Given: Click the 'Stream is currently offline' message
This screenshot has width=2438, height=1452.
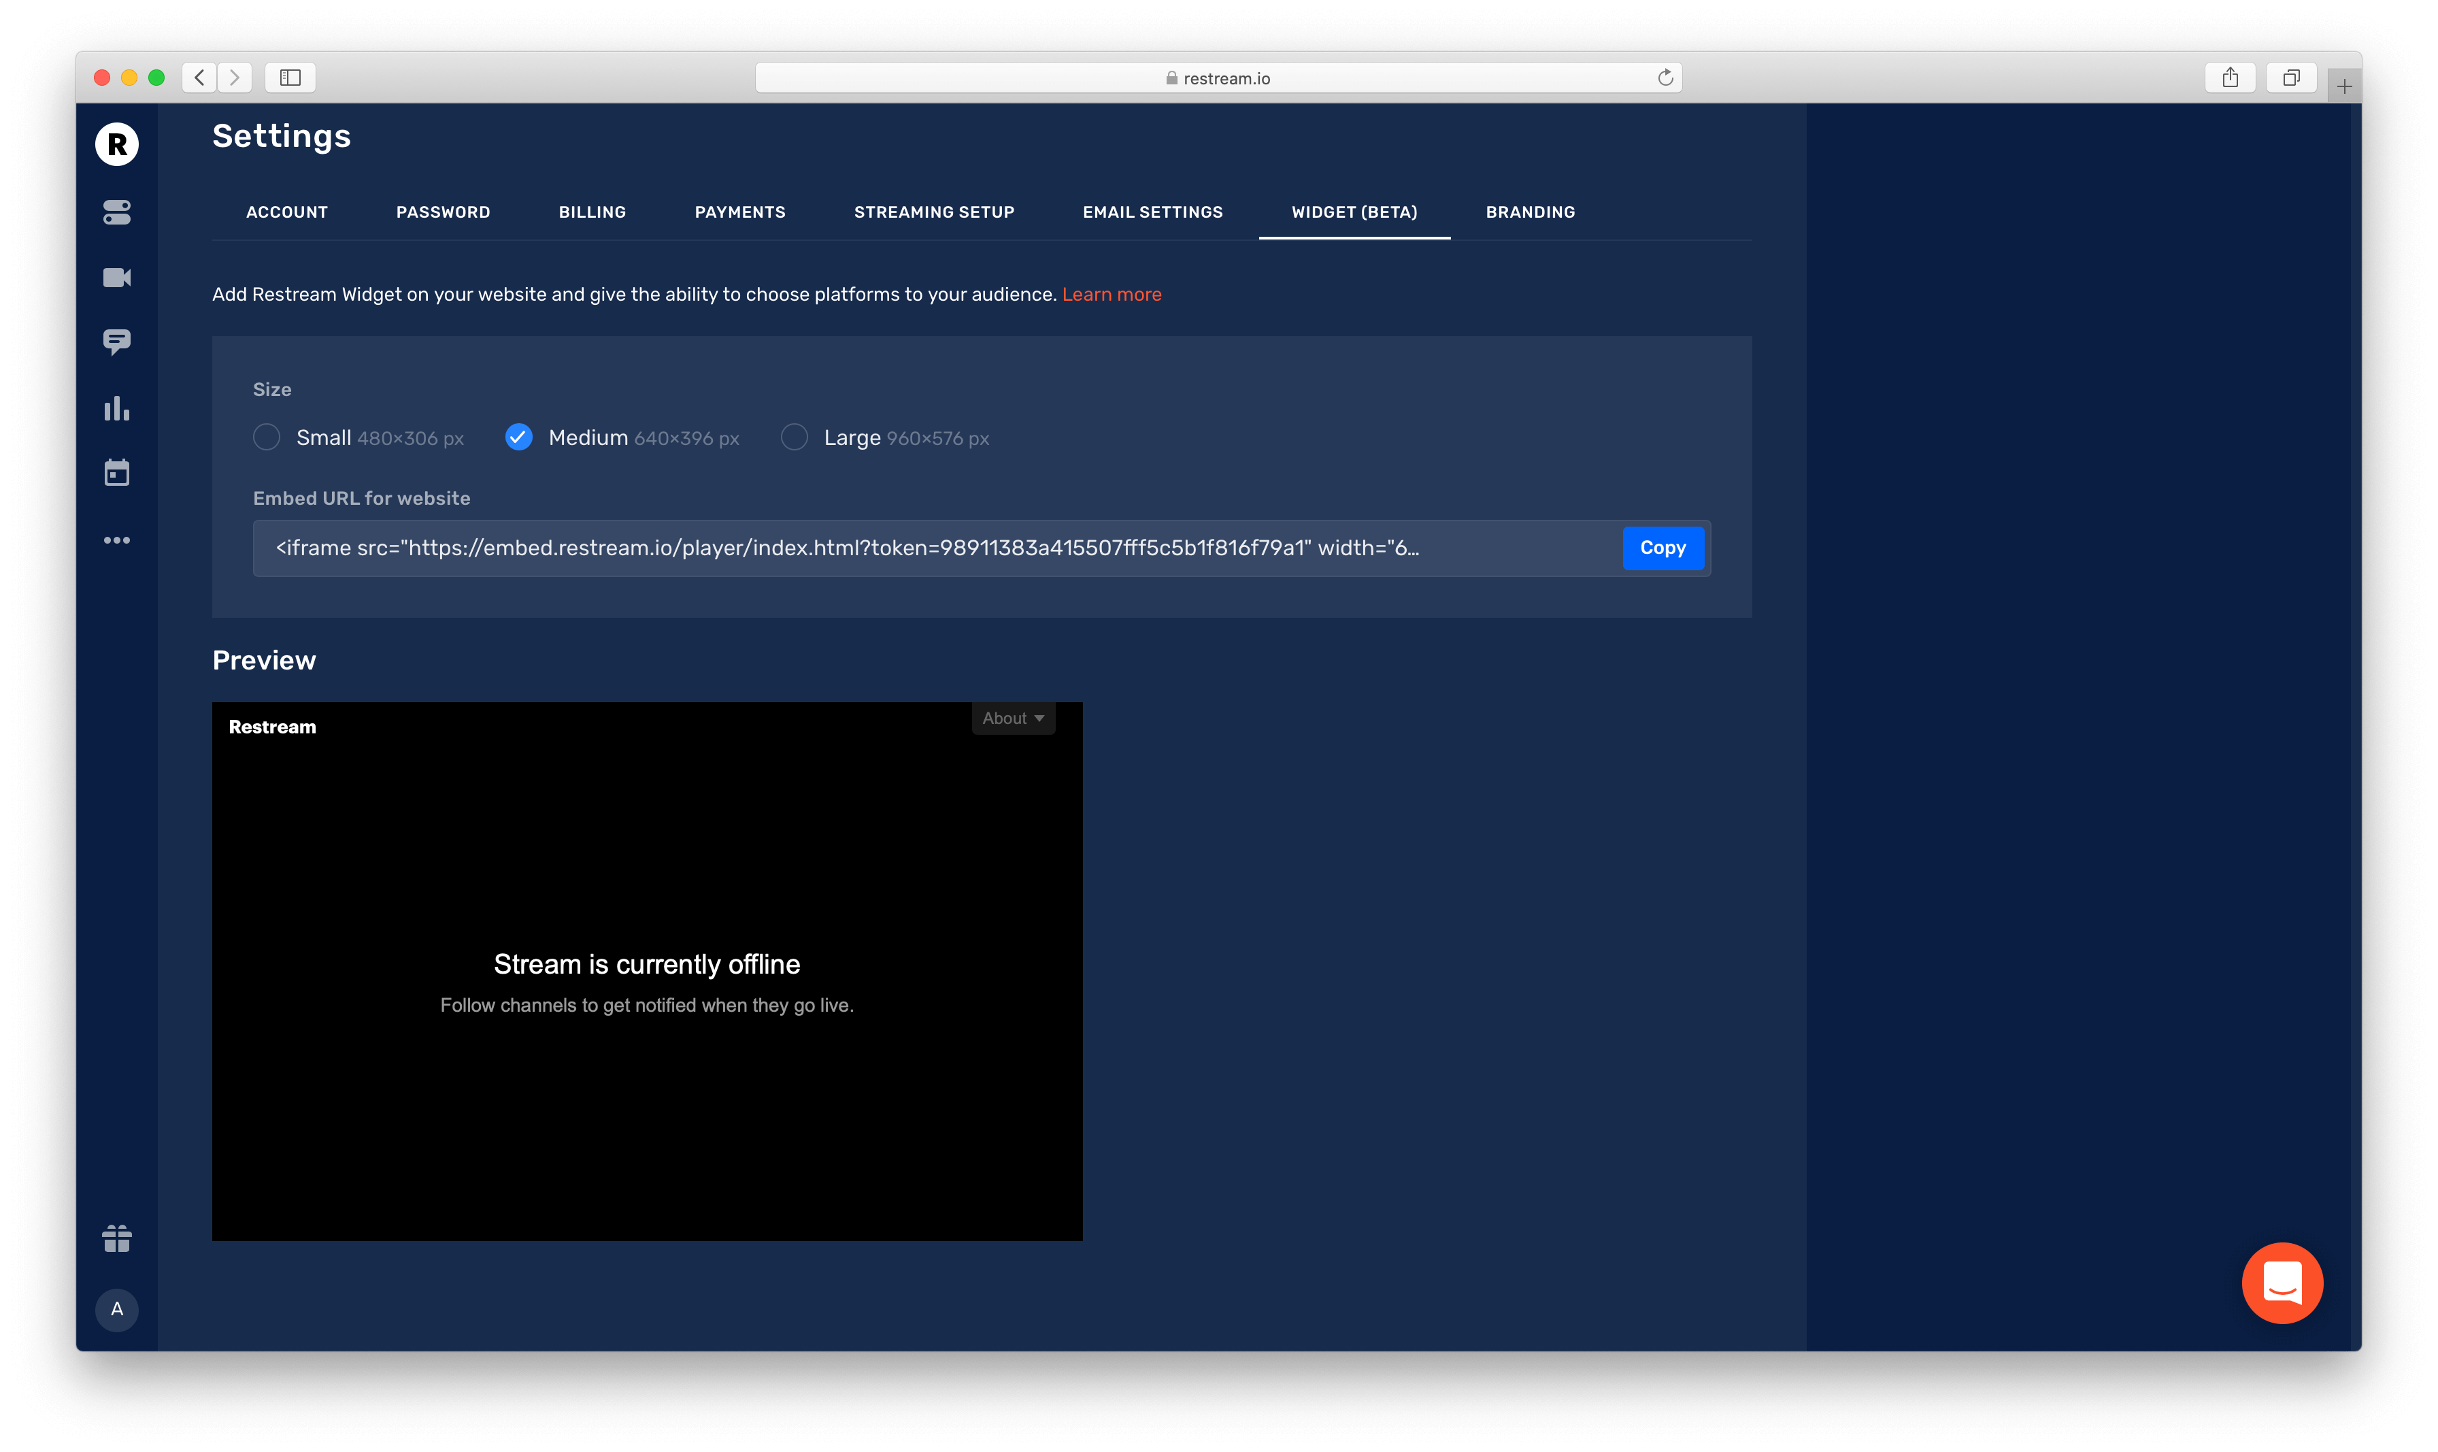Looking at the screenshot, I should [646, 963].
